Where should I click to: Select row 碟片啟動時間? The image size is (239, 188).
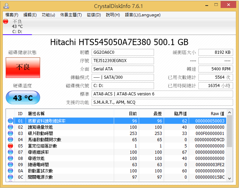click(117, 133)
